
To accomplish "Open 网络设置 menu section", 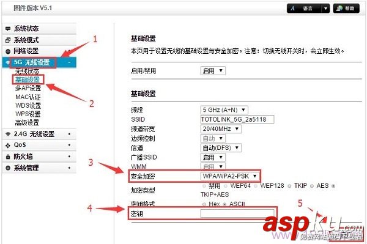I will pyautogui.click(x=39, y=51).
